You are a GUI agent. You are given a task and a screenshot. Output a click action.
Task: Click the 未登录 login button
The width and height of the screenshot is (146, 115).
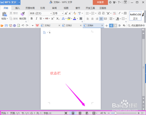(100, 2)
